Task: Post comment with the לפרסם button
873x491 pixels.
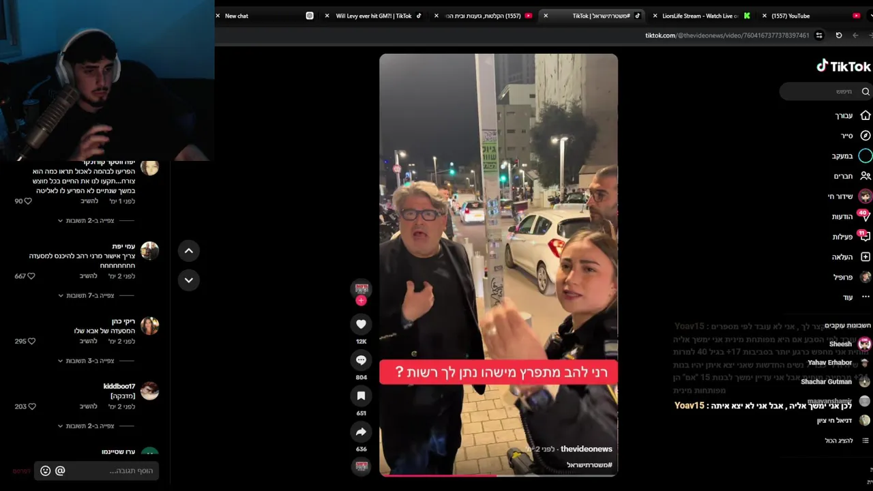Action: pos(22,471)
